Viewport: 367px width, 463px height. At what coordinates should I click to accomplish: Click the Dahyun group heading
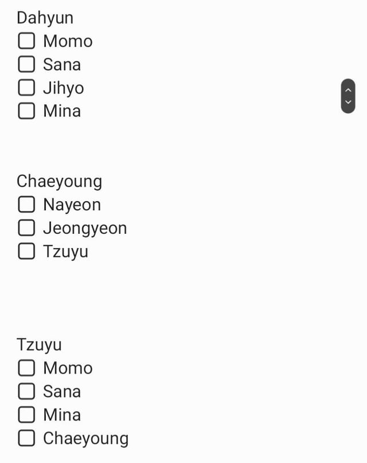pyautogui.click(x=45, y=18)
